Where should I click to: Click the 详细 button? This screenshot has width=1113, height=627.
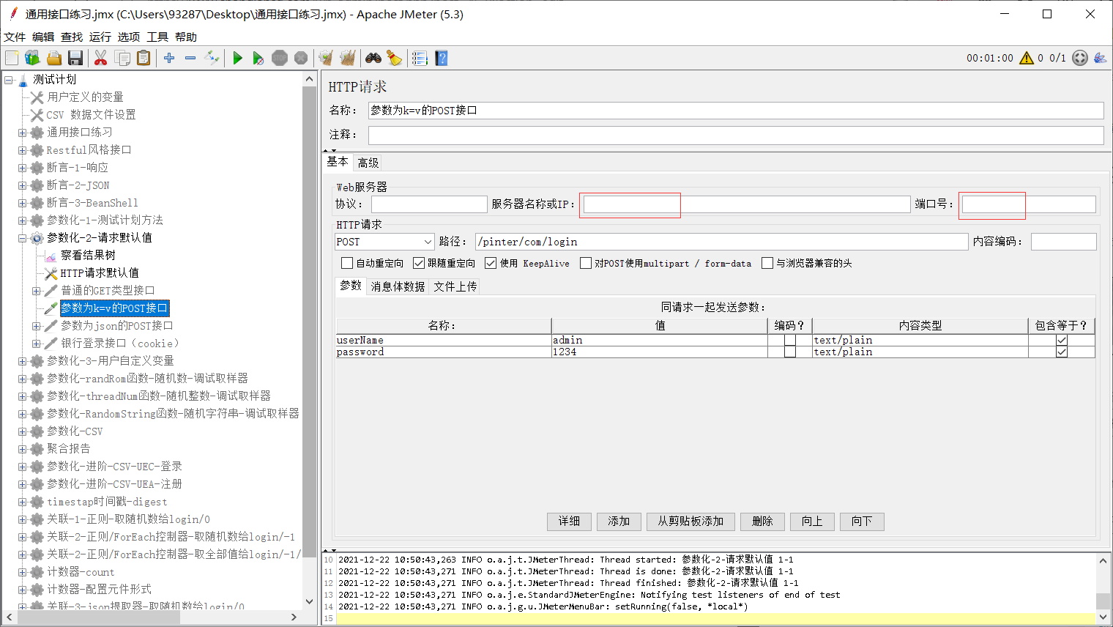coord(569,522)
